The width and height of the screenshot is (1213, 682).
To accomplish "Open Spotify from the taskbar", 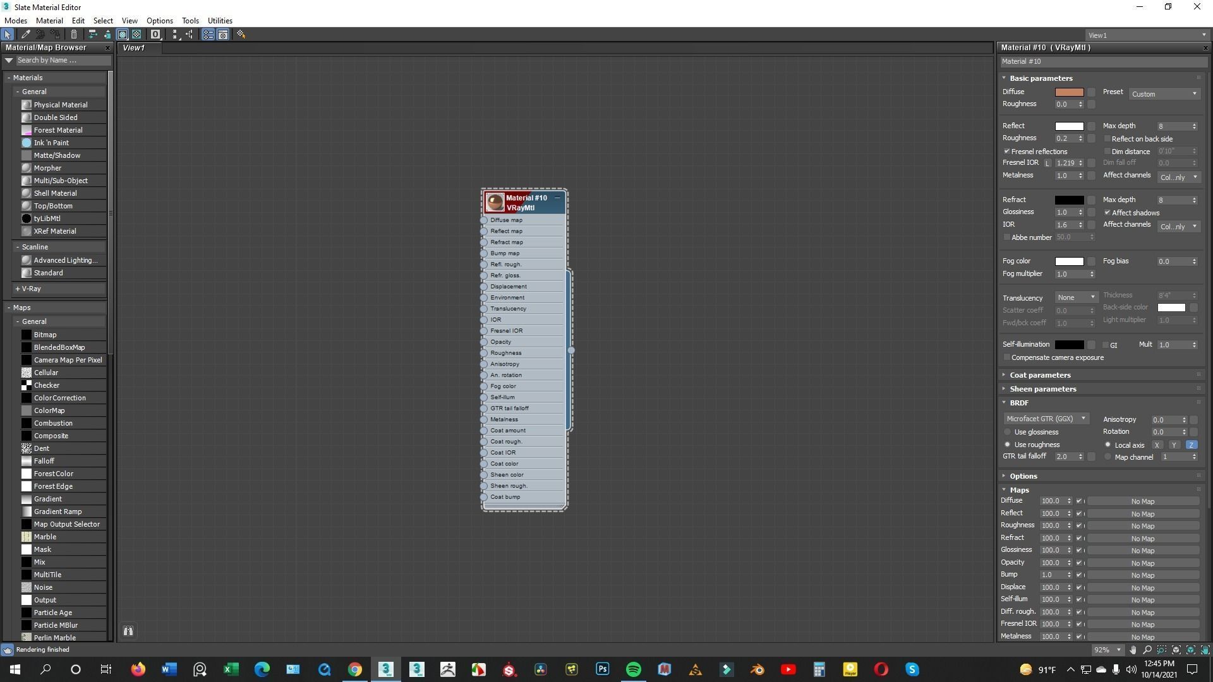I will [x=633, y=669].
